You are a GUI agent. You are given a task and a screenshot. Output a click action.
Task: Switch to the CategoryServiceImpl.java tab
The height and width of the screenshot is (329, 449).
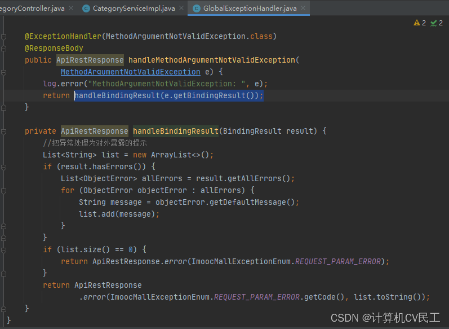coord(133,8)
